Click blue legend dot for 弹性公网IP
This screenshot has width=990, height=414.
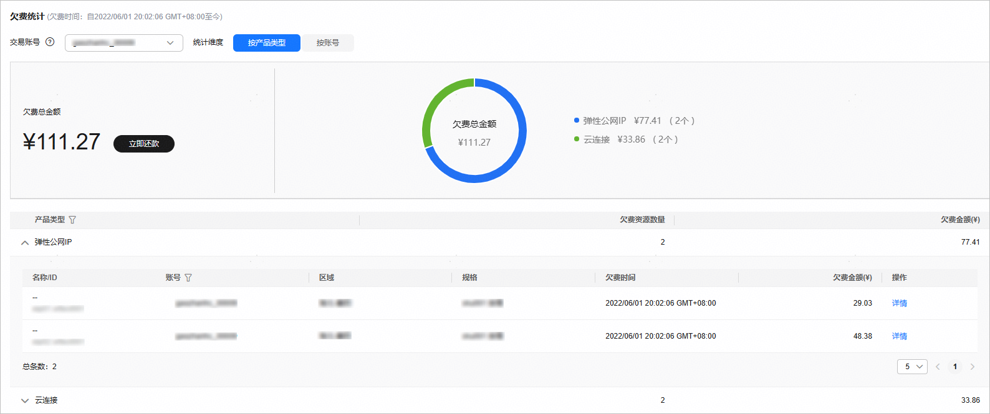click(x=577, y=121)
